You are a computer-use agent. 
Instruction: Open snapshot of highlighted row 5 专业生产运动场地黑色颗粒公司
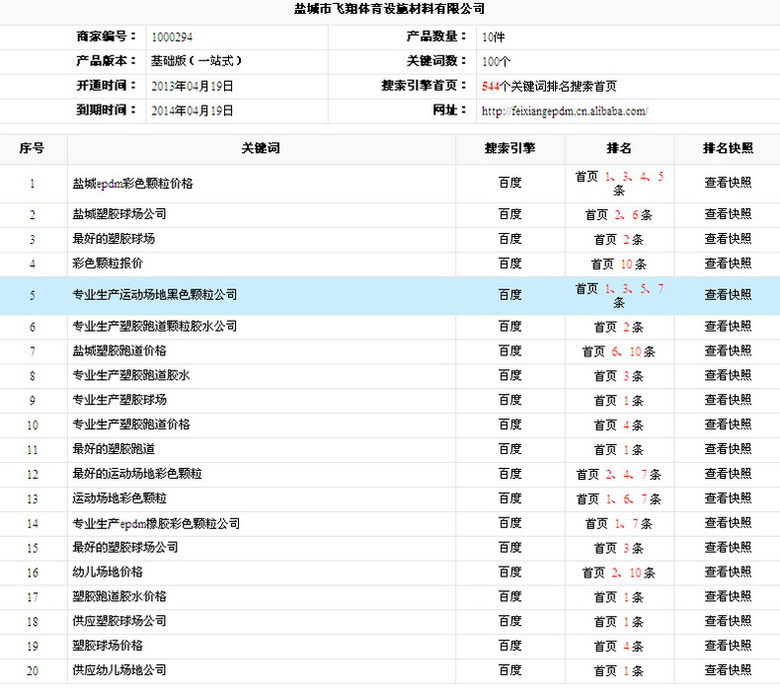click(x=728, y=295)
